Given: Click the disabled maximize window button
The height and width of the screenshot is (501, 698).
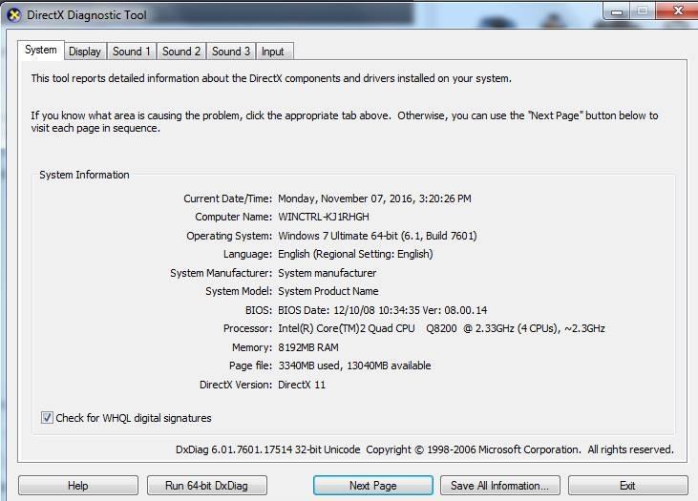Looking at the screenshot, I should [643, 11].
